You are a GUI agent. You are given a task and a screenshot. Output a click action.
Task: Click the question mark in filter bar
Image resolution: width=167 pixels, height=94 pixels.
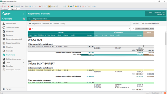tap(129, 29)
